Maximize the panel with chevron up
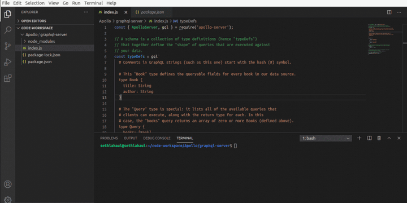The width and height of the screenshot is (407, 203). (x=389, y=138)
